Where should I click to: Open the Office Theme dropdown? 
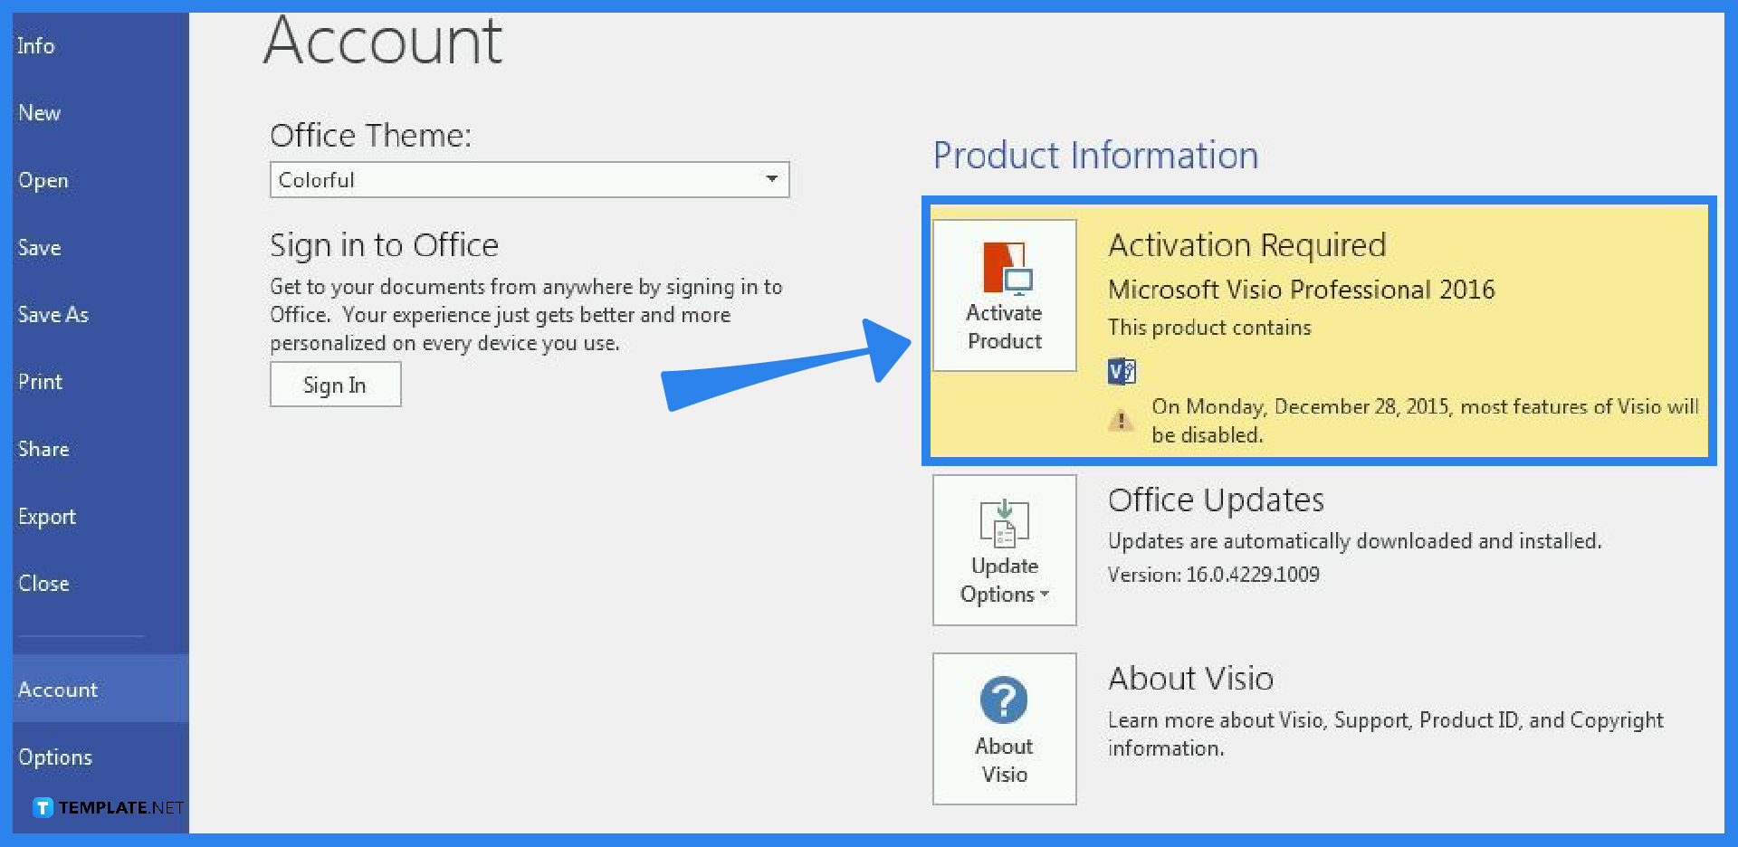pos(772,179)
